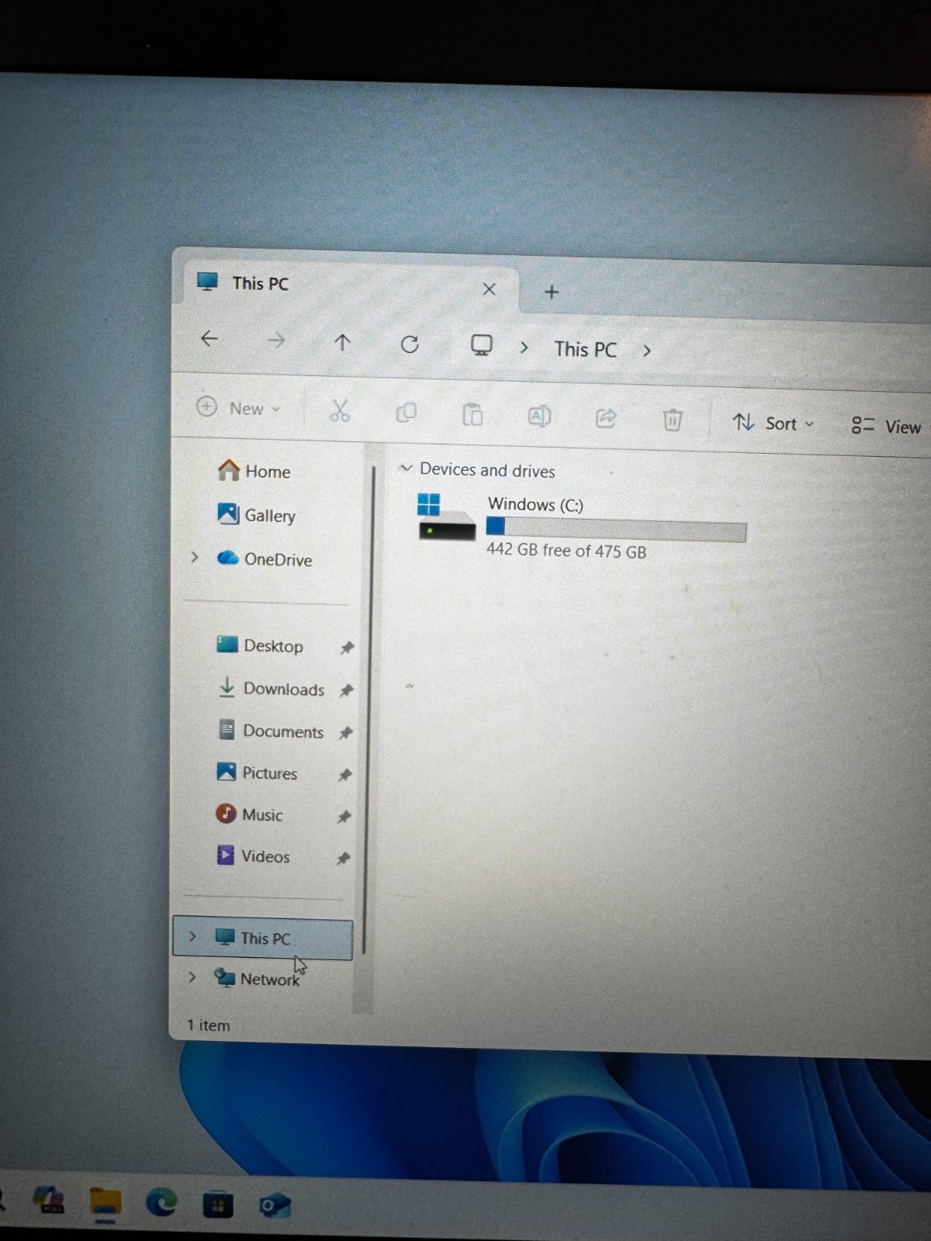The width and height of the screenshot is (931, 1241).
Task: Expand the Network tree node
Action: coord(192,977)
